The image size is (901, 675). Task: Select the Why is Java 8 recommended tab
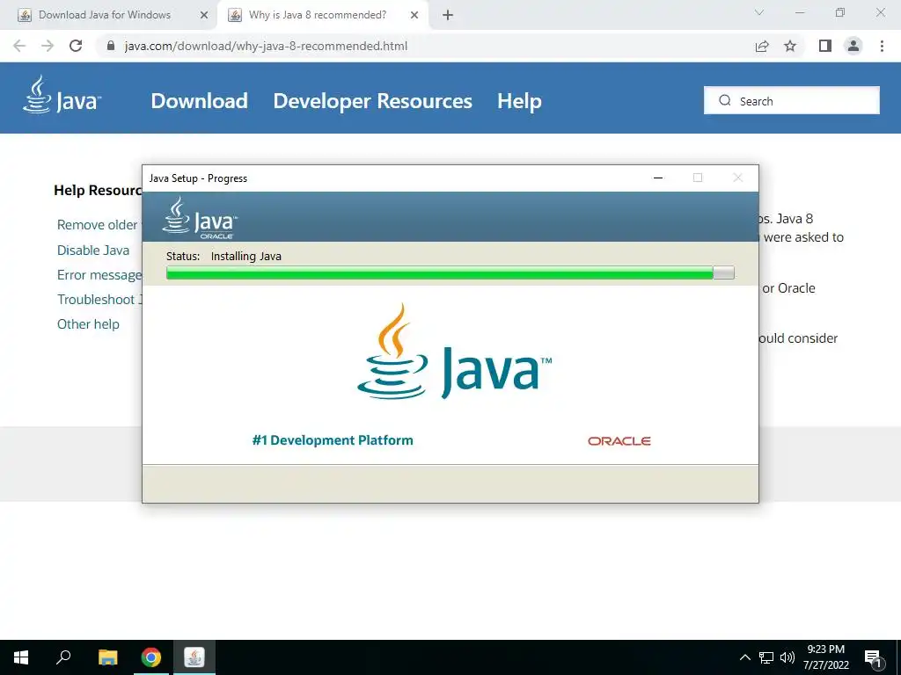click(x=319, y=15)
